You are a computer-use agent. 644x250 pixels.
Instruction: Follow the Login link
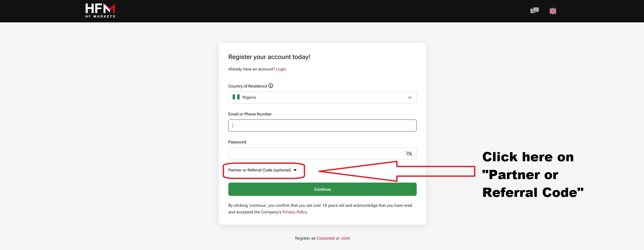pyautogui.click(x=281, y=69)
